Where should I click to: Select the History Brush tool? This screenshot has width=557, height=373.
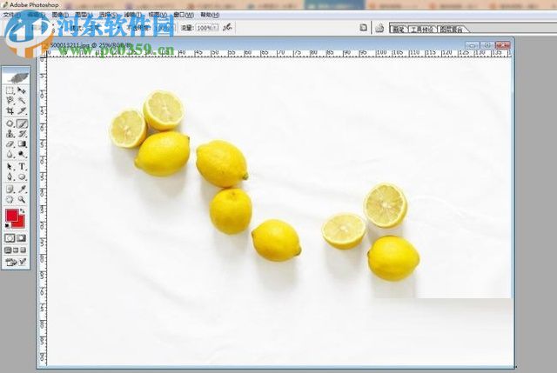click(22, 134)
